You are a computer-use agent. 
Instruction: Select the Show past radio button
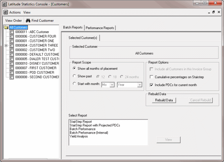point(74,76)
